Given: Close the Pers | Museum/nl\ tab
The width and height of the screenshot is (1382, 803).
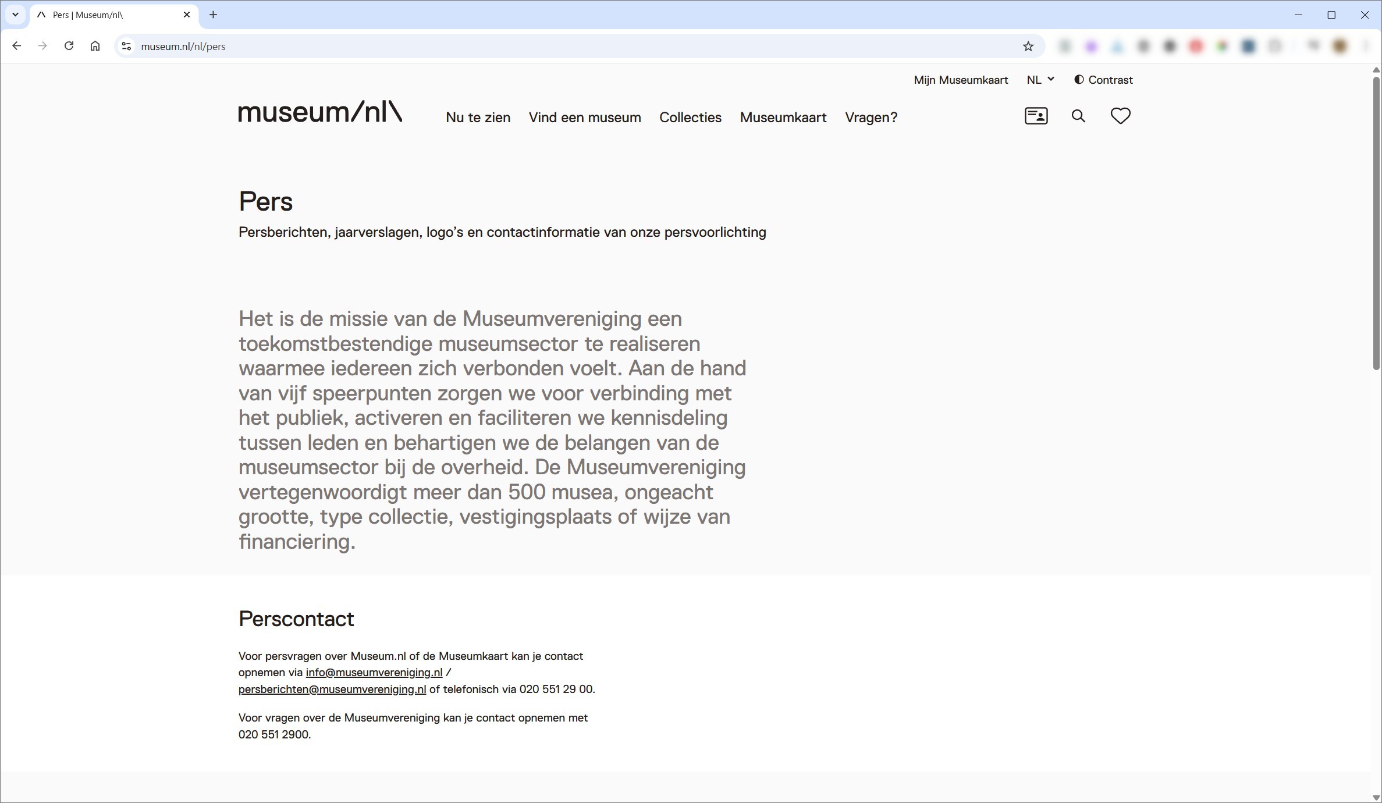Looking at the screenshot, I should pos(187,15).
